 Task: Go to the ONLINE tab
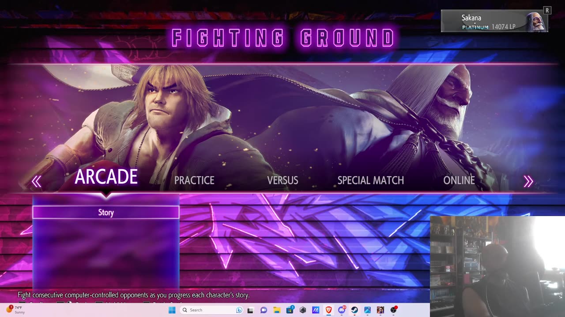(459, 180)
